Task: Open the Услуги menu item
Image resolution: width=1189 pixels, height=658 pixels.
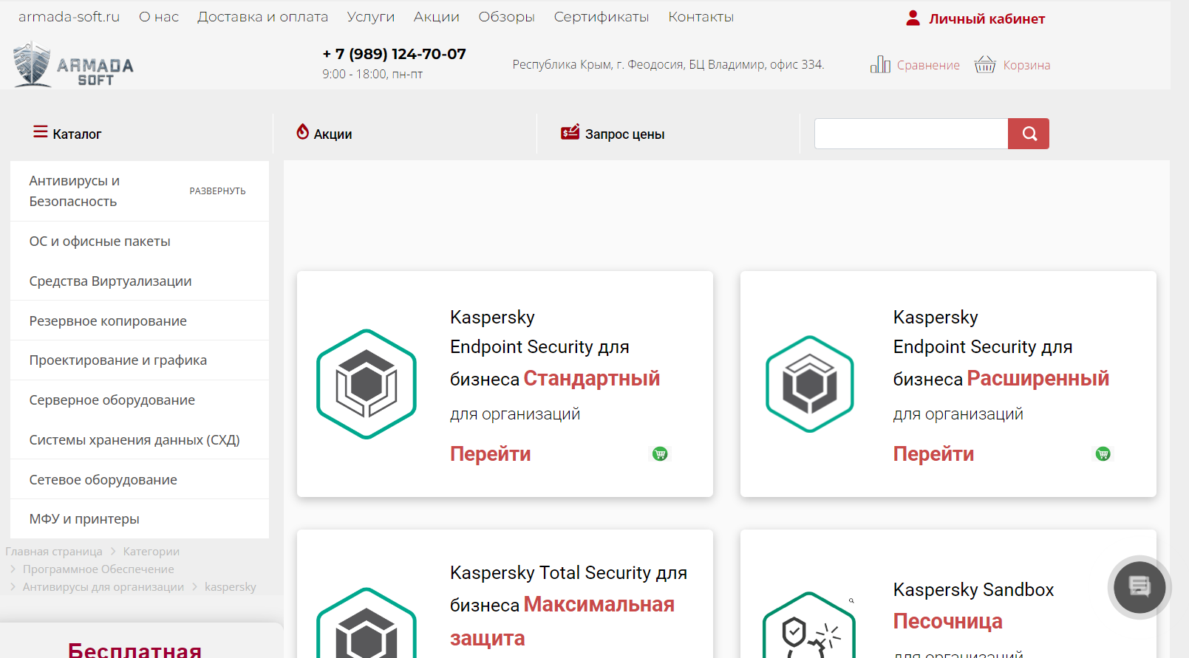Action: [371, 17]
